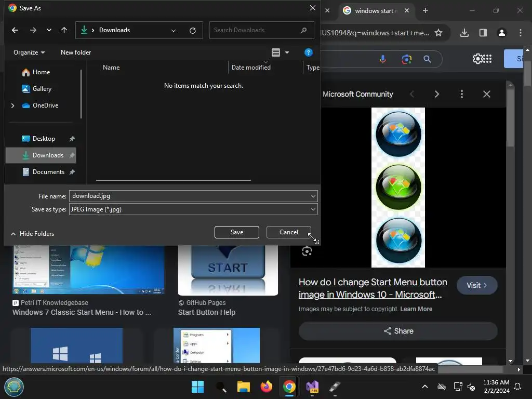
Task: Share this image
Action: [398, 331]
